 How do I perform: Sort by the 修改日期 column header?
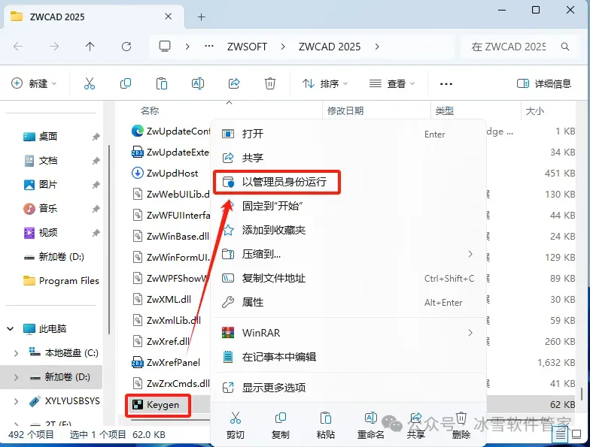[x=345, y=111]
